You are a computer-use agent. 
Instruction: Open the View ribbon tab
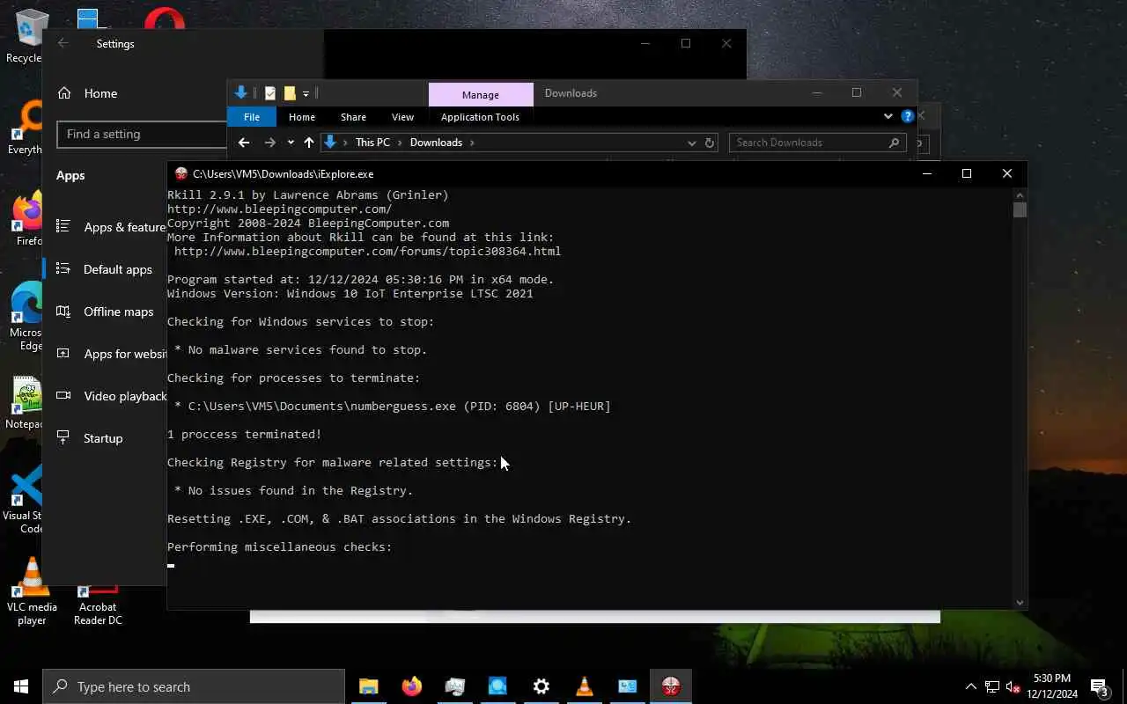402,117
